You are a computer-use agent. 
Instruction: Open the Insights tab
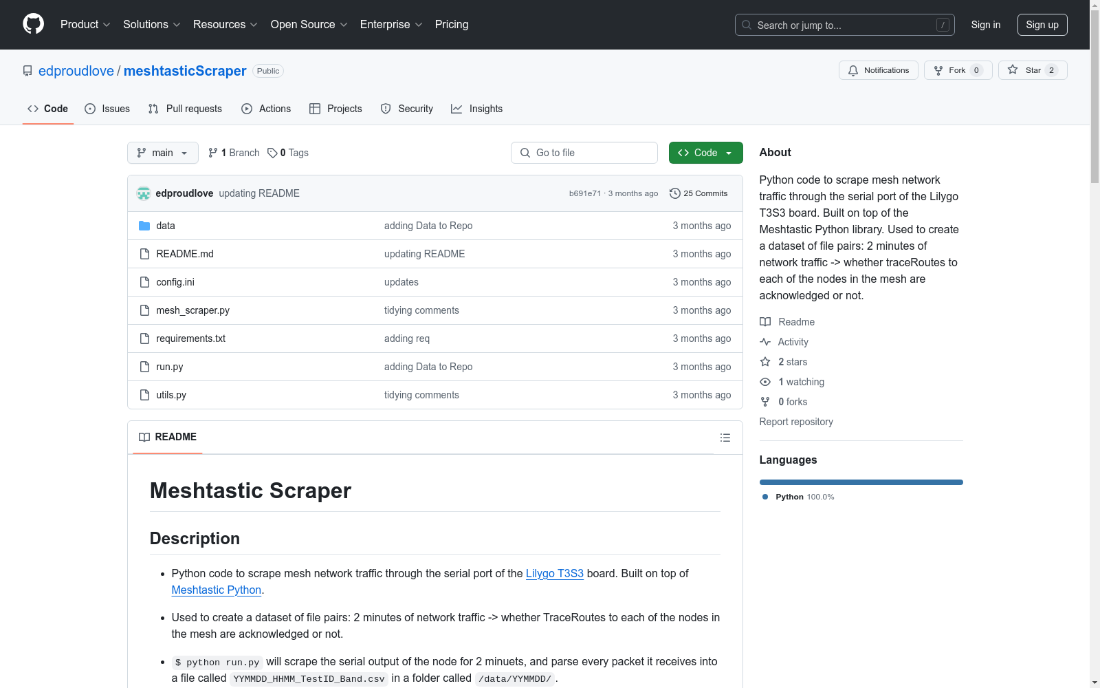tap(477, 109)
